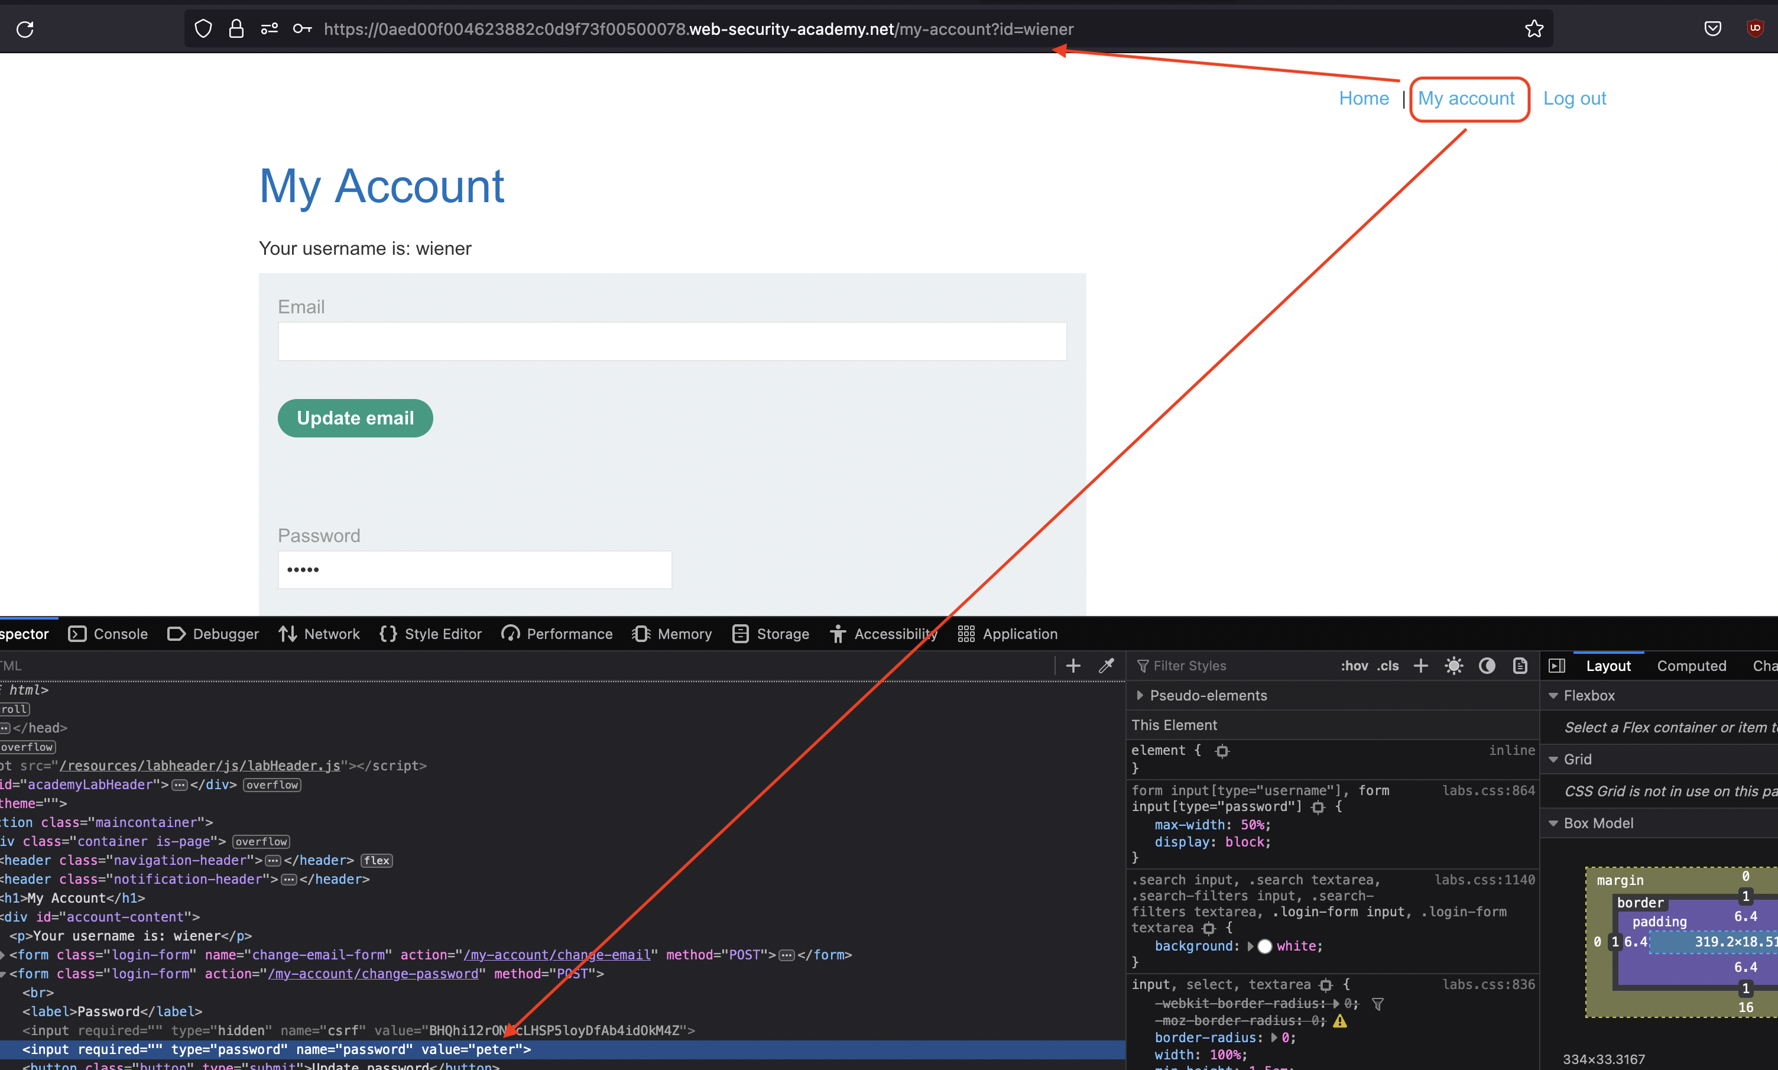Image resolution: width=1778 pixels, height=1070 pixels.
Task: Expand the Pseudo-elements section
Action: [1140, 695]
